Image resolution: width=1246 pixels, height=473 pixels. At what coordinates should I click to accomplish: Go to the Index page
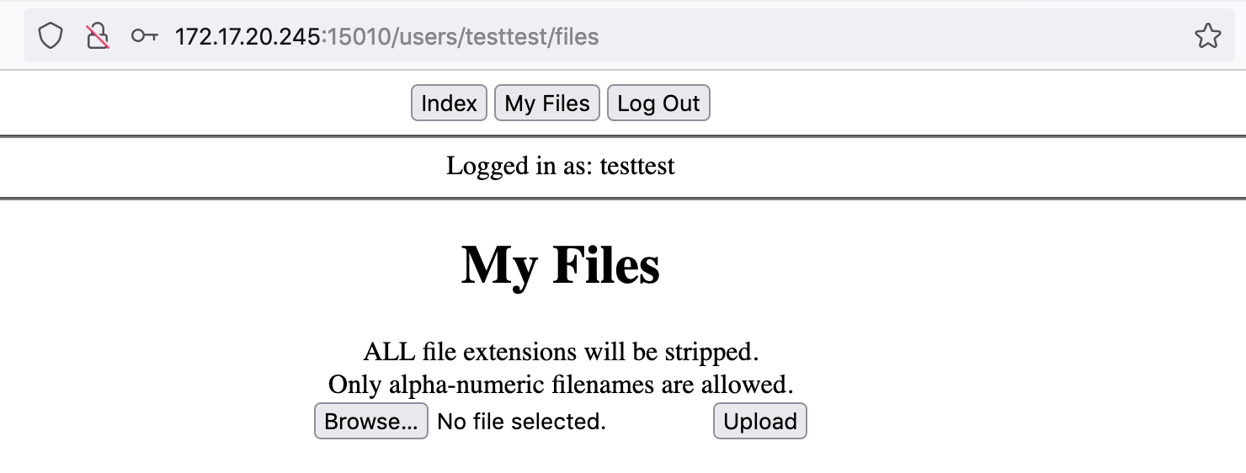click(449, 103)
